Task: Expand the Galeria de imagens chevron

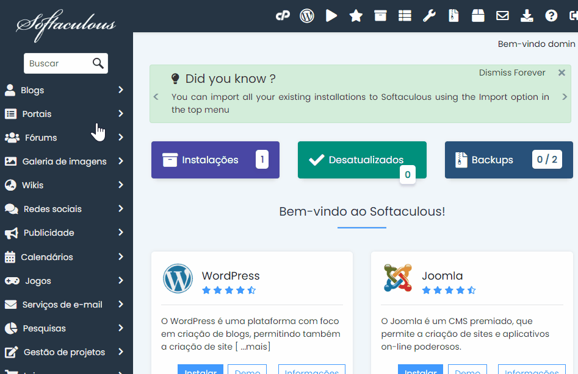Action: click(x=121, y=161)
